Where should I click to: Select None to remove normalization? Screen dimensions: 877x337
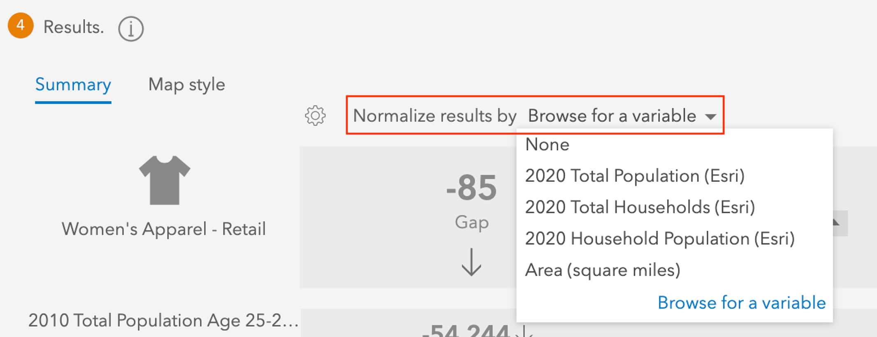[547, 144]
